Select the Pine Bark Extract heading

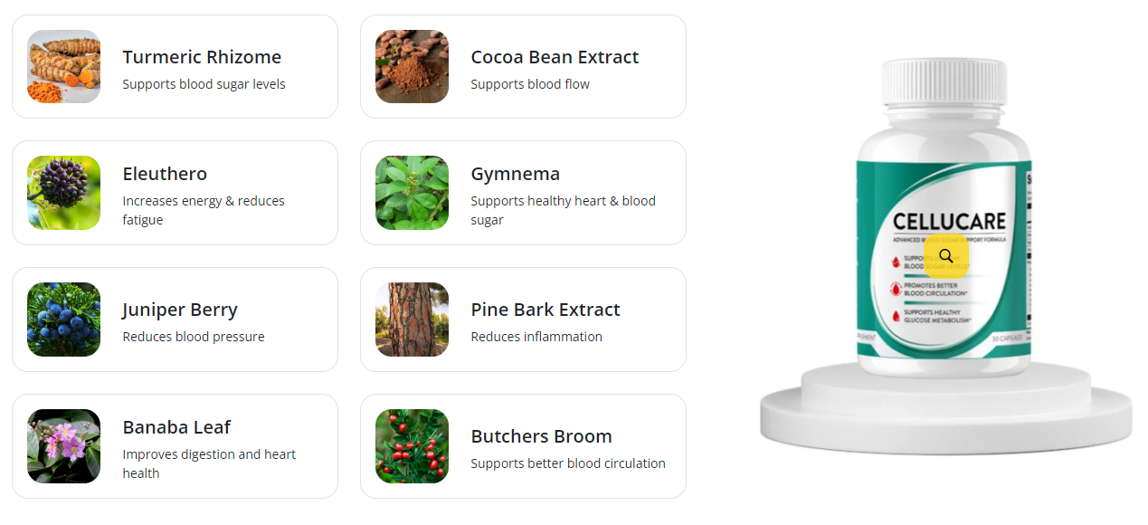546,310
